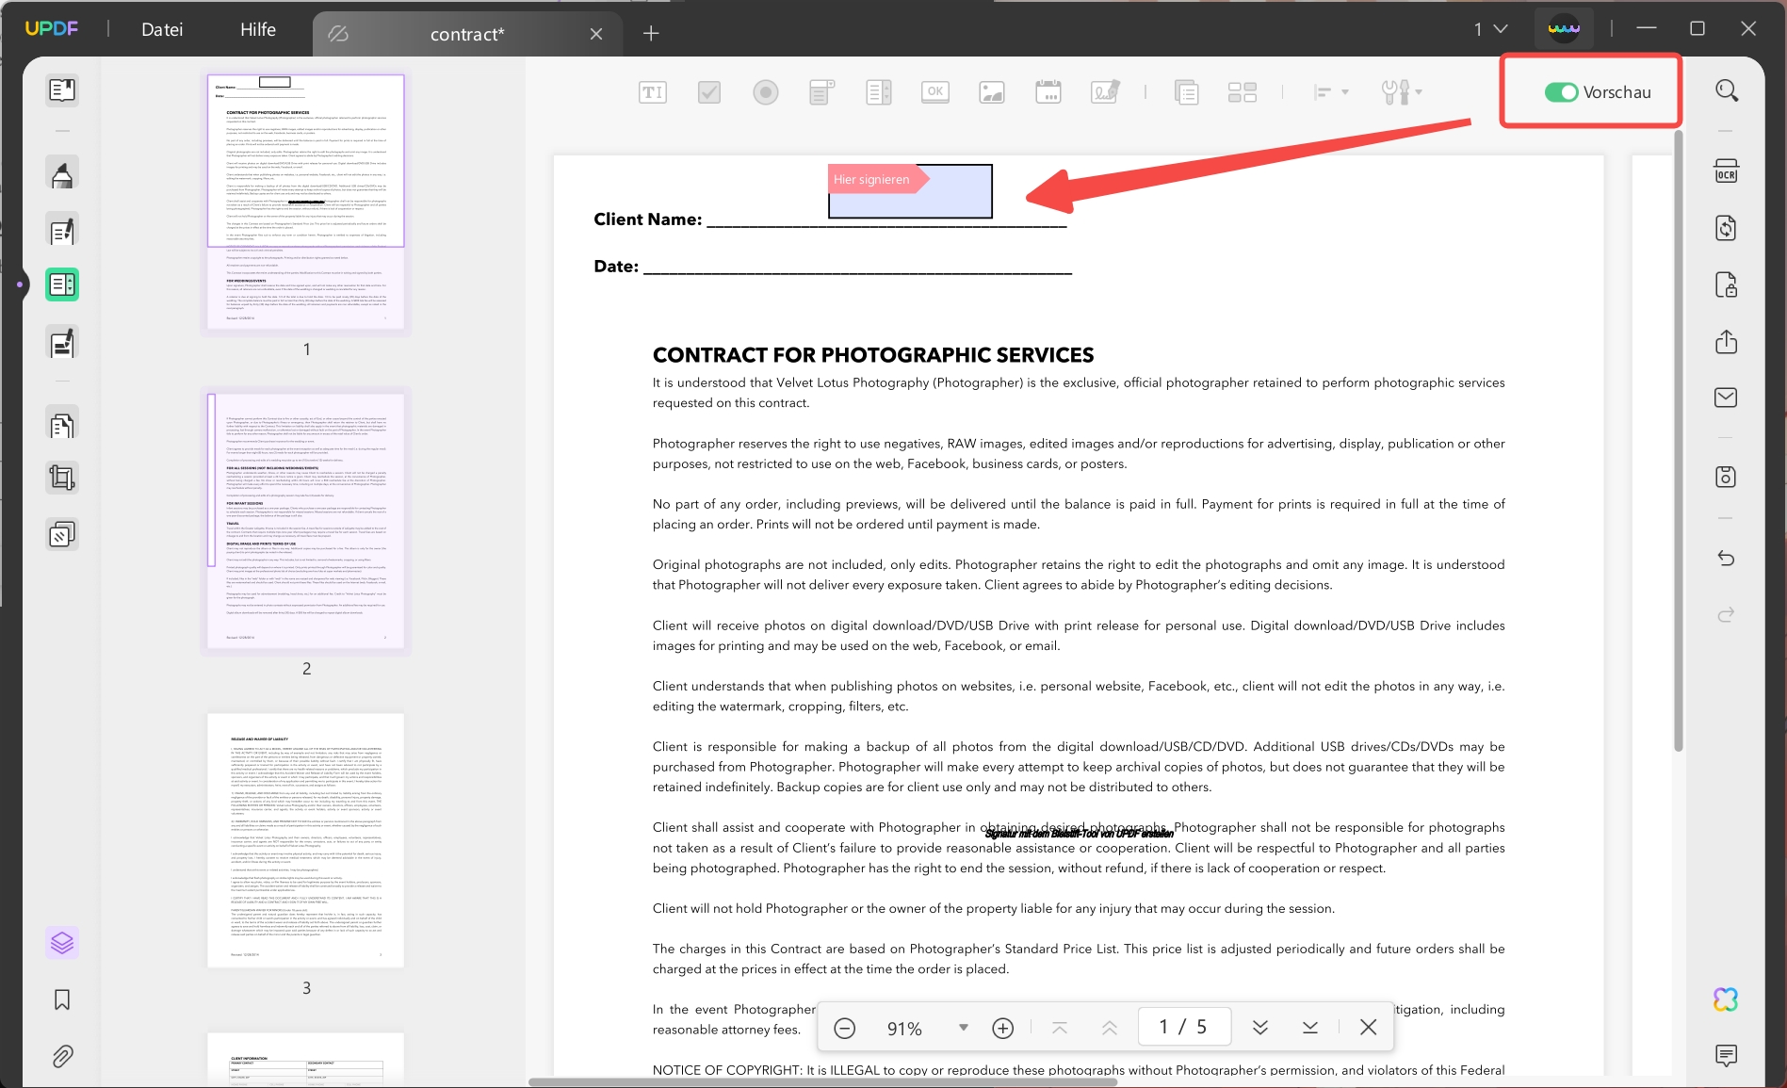Open the Datei menu

point(162,29)
